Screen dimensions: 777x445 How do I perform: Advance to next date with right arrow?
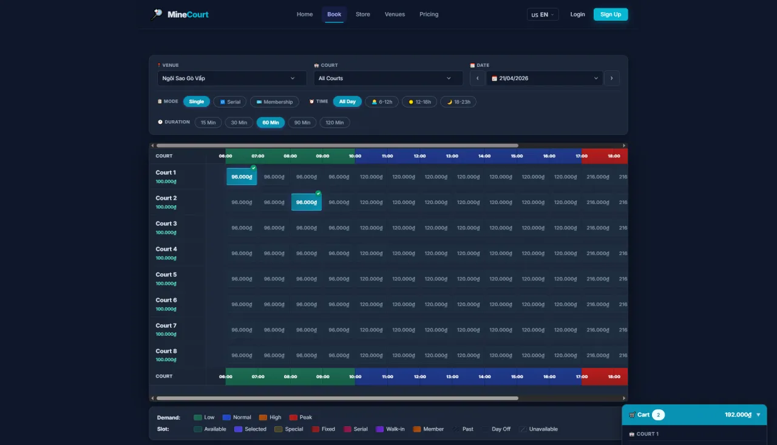point(612,78)
